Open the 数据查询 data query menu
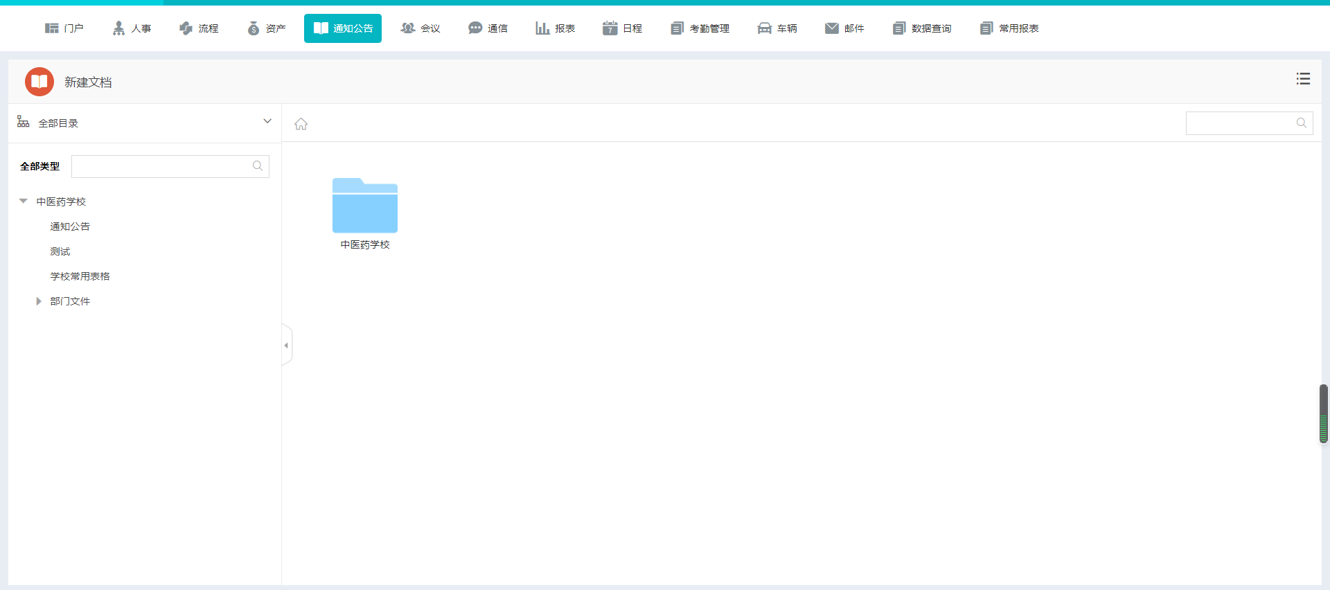The width and height of the screenshot is (1330, 590). click(922, 28)
